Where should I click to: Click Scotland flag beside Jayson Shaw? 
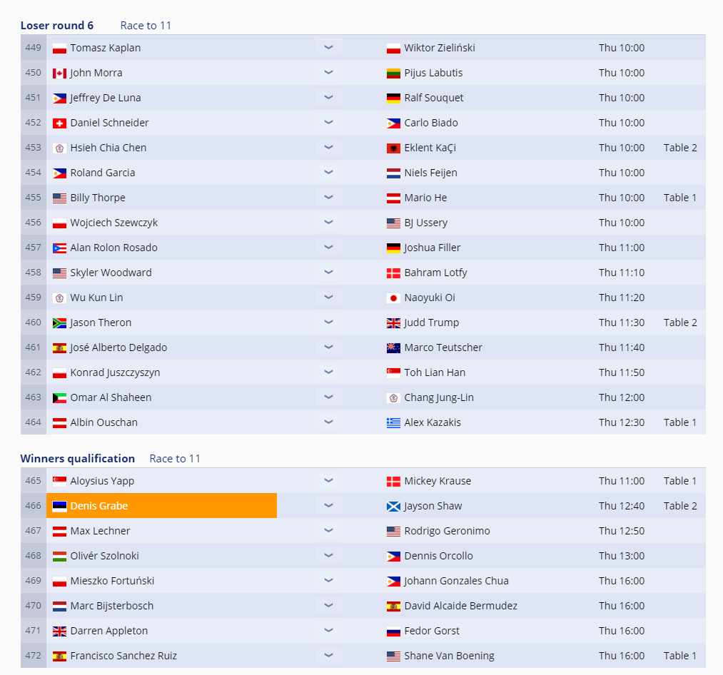393,506
